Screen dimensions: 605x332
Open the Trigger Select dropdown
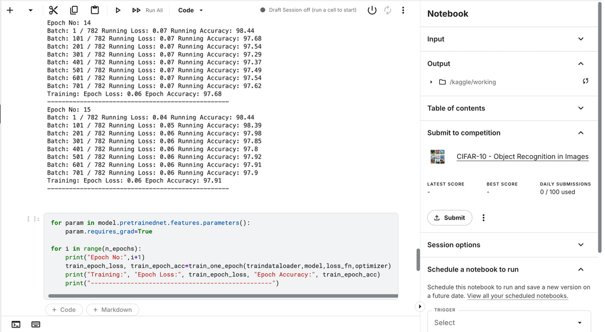[509, 322]
